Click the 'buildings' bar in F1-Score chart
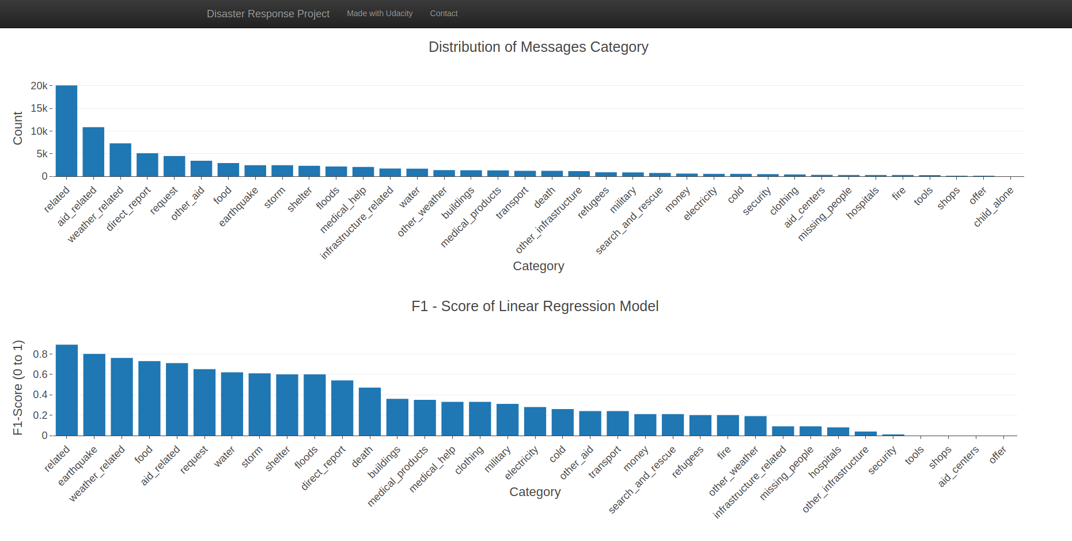 (397, 417)
